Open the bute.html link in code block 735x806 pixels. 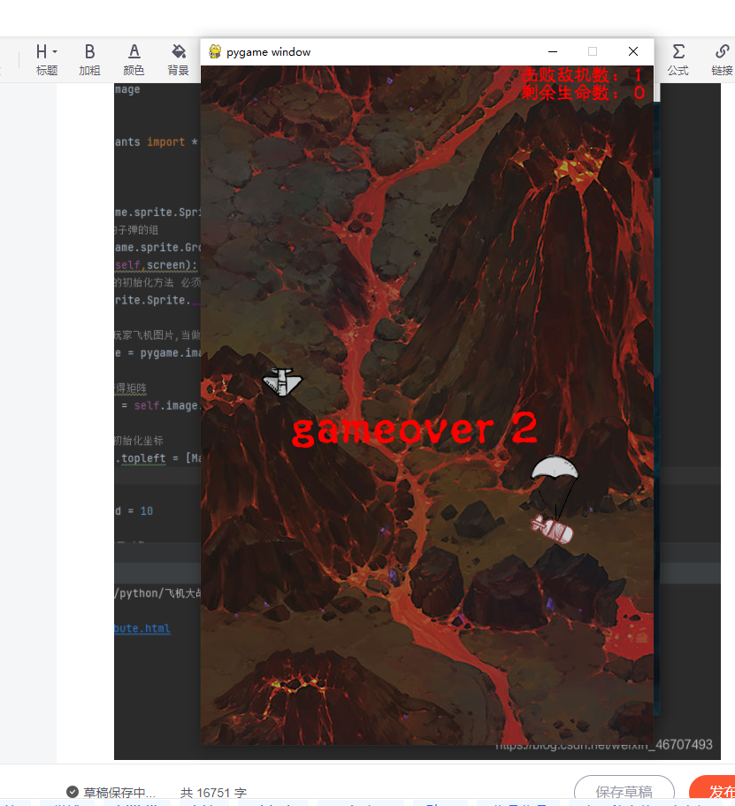click(142, 628)
